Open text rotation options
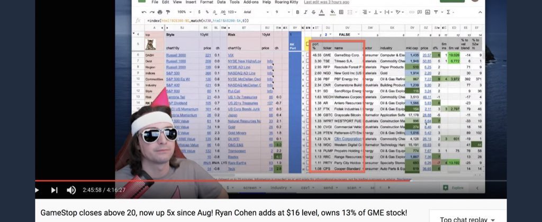The height and width of the screenshot is (222, 542). 399,12
